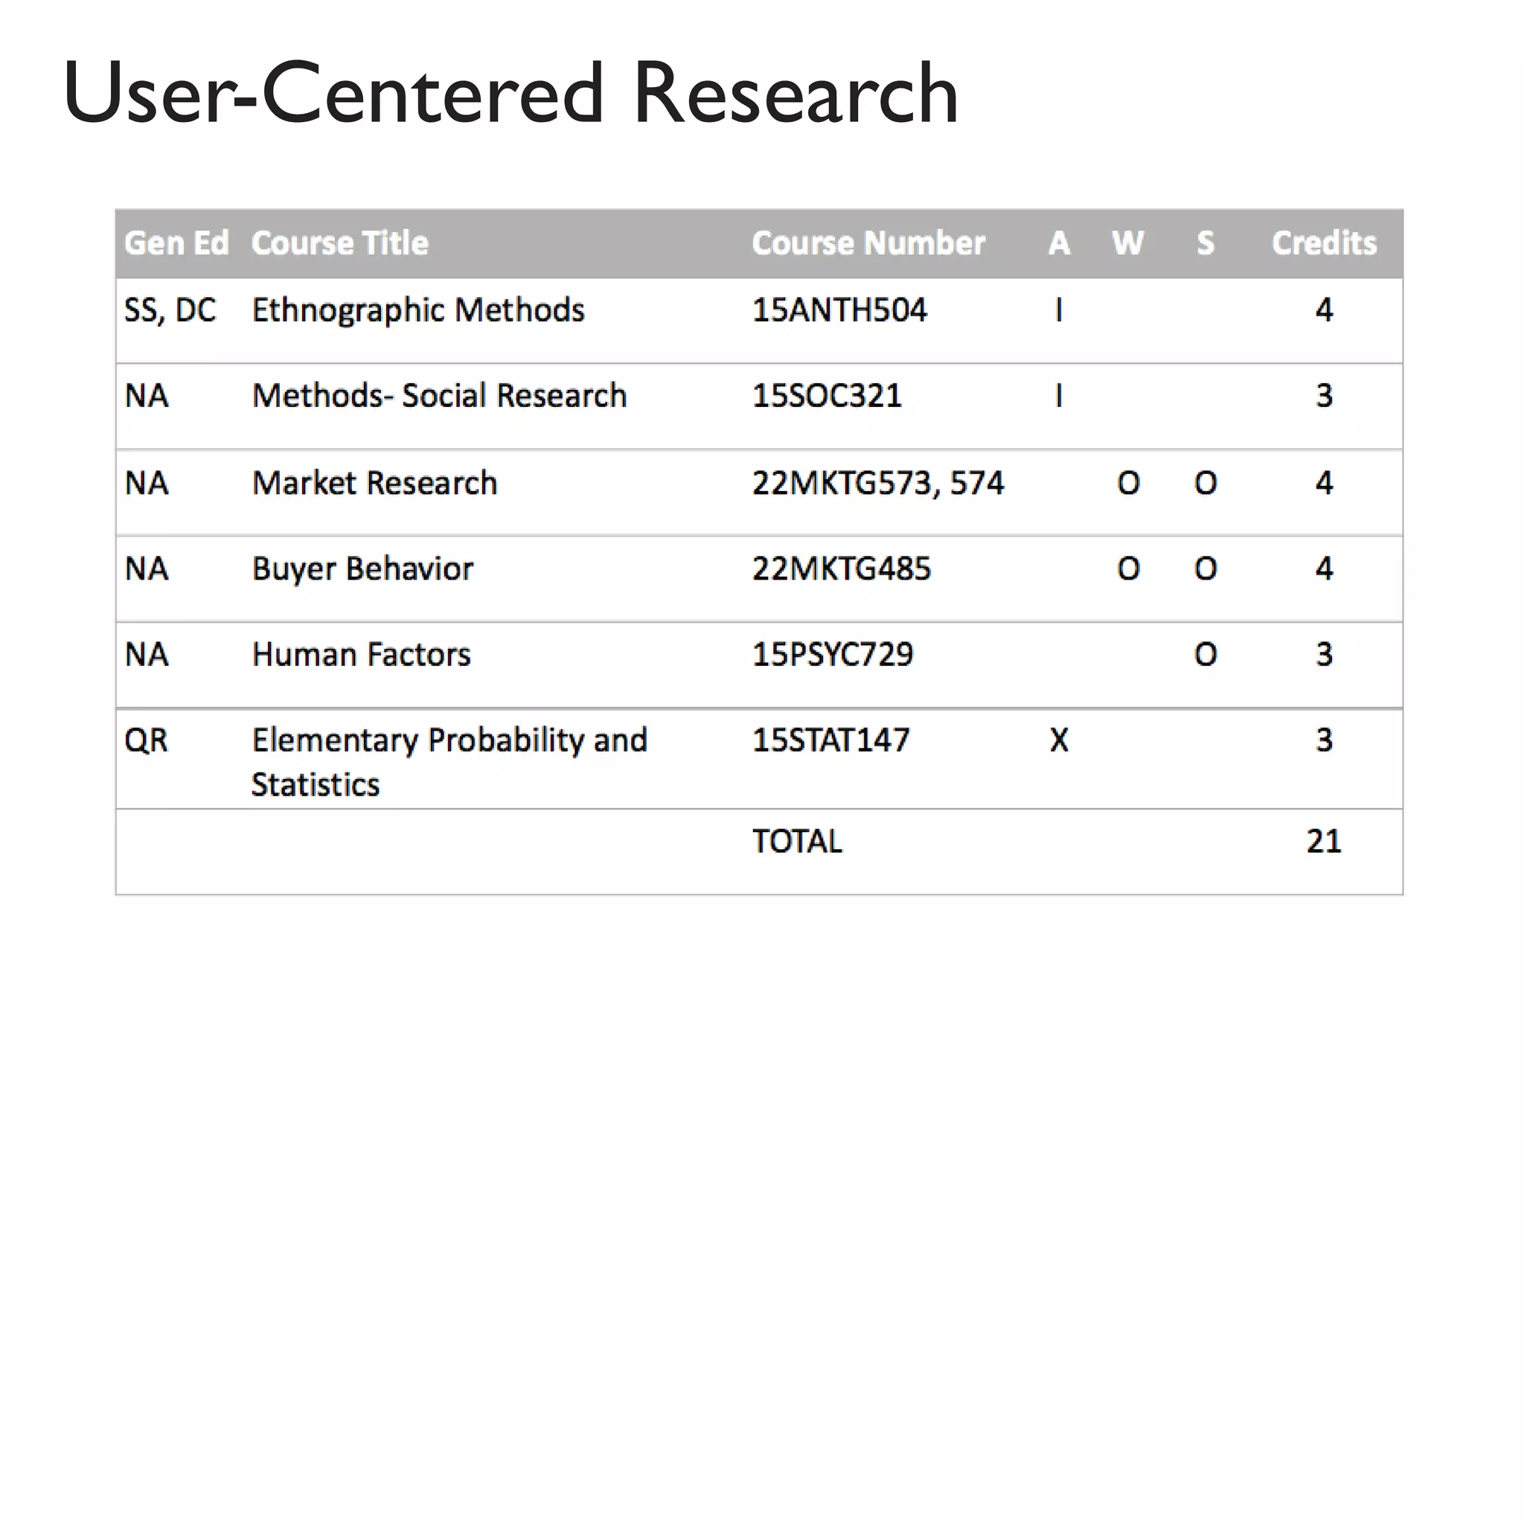Click the S column 'O' in Buyer Behavior row
Screen dimensions: 1524x1524
click(x=1206, y=569)
